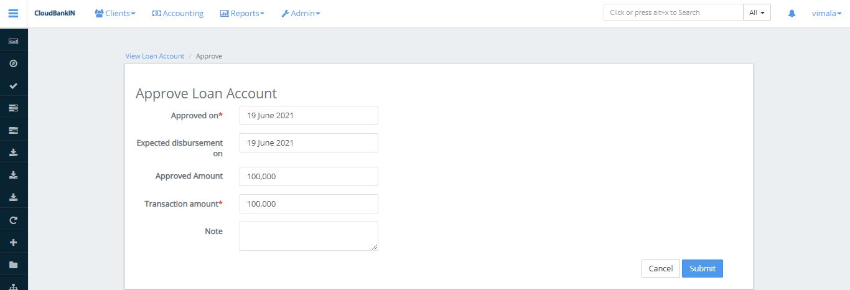Focus the Note text area
Image resolution: width=850 pixels, height=290 pixels.
309,236
